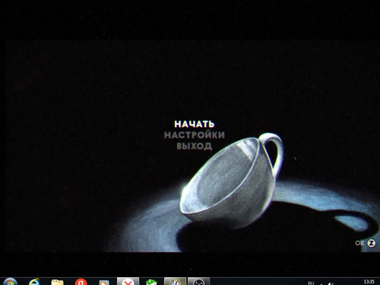Image resolution: width=380 pixels, height=285 pixels.
Task: Open the file explorer folder icon
Action: (x=57, y=282)
